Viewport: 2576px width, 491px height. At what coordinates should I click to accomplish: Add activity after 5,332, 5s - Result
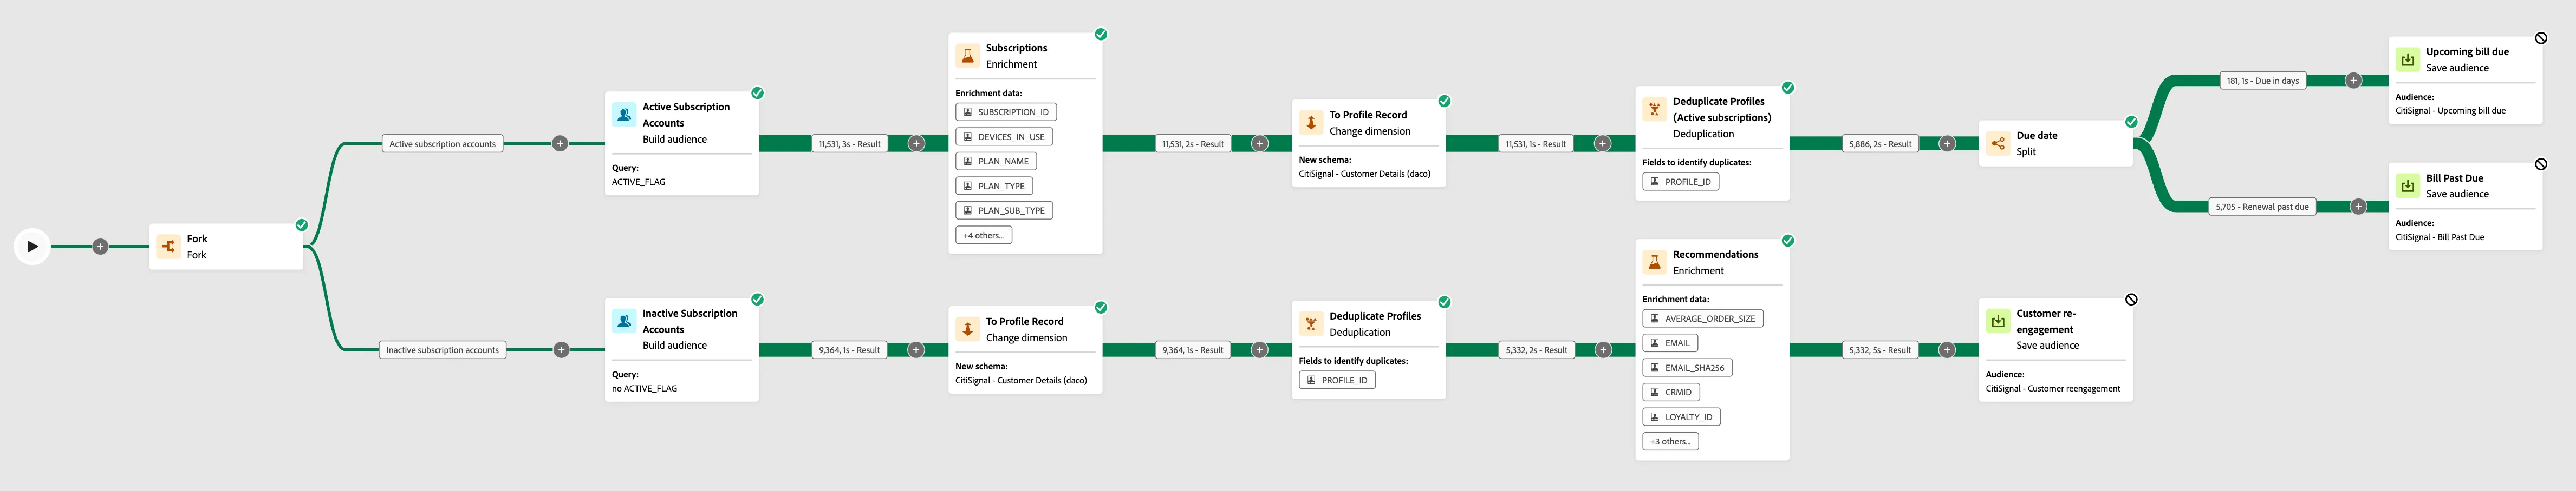[x=1947, y=350]
